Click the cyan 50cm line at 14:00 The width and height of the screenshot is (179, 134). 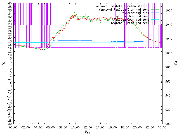click(x=100, y=42)
